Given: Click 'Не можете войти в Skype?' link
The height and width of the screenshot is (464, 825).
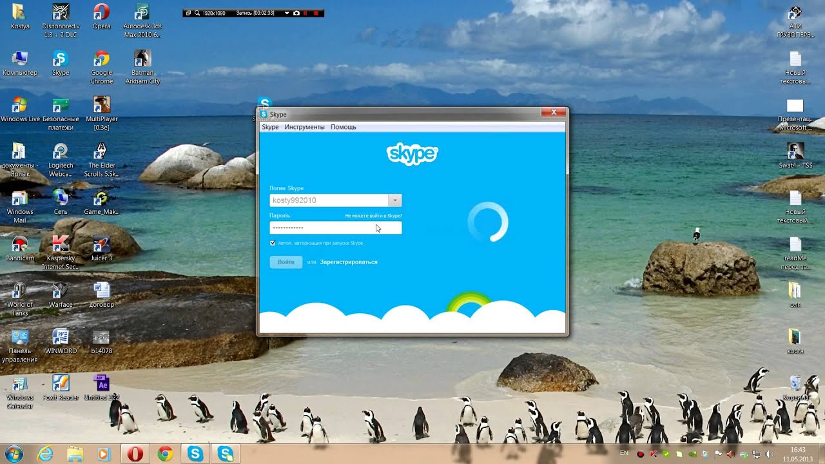Looking at the screenshot, I should pos(373,216).
